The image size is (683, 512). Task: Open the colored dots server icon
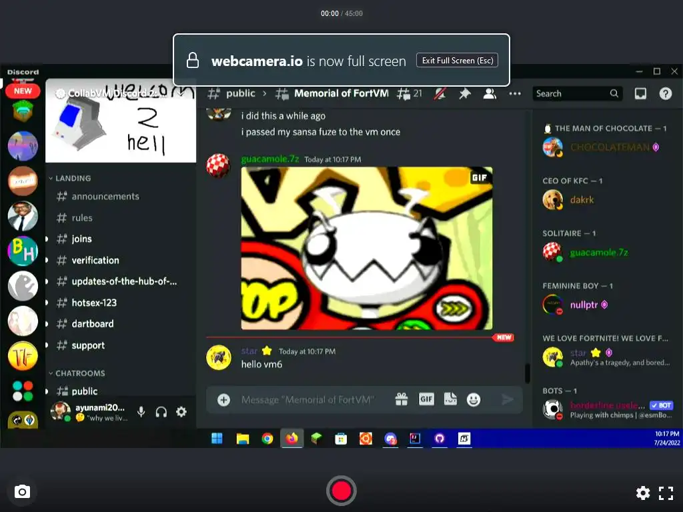(x=23, y=391)
